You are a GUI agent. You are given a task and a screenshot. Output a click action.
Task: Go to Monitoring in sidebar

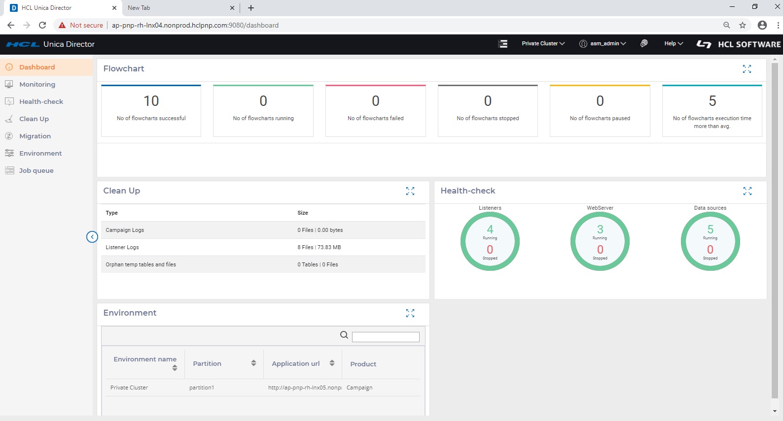37,84
